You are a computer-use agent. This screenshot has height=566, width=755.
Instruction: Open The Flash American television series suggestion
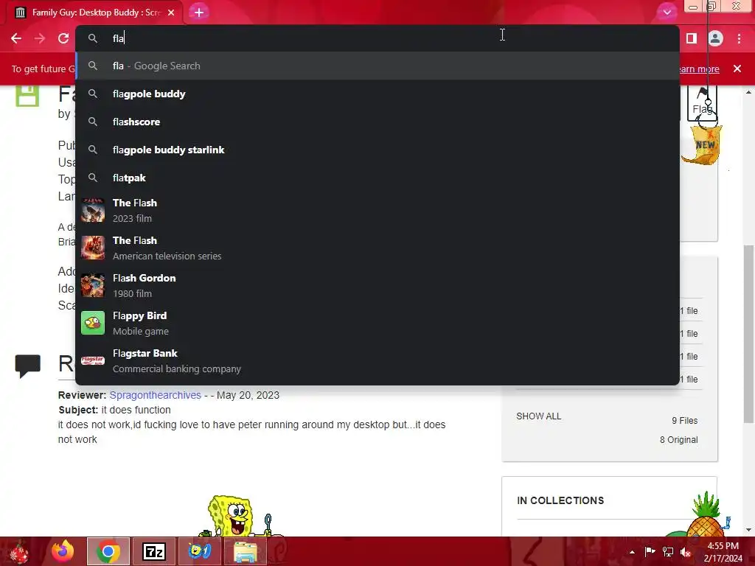[x=377, y=248]
